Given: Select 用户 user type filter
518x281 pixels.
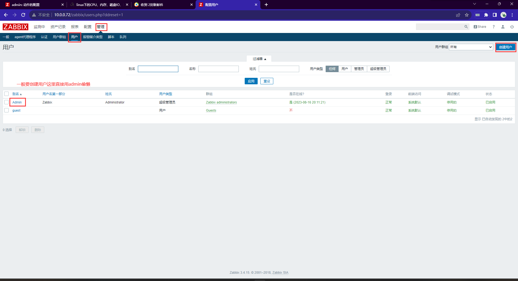Looking at the screenshot, I should click(x=345, y=69).
